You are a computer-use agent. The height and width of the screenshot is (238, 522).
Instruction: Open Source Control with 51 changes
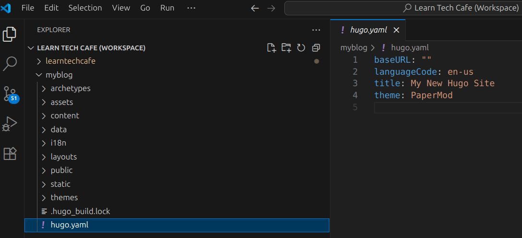(10, 94)
